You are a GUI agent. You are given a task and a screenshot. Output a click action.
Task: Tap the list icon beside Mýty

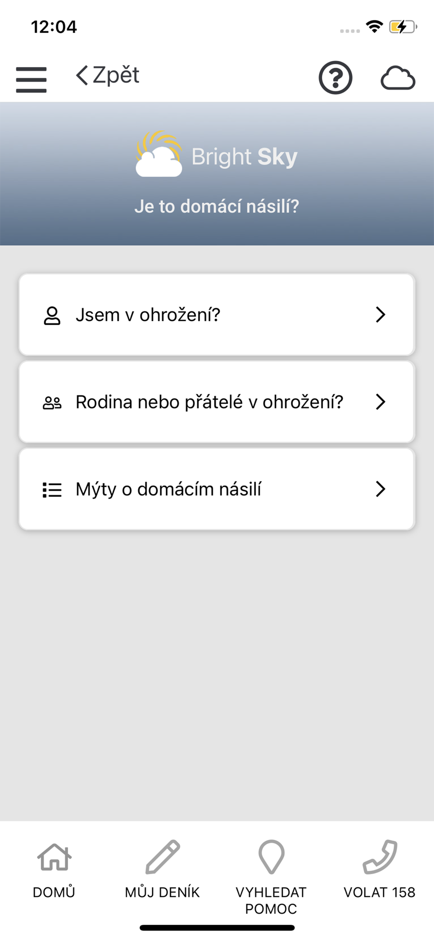(x=52, y=490)
